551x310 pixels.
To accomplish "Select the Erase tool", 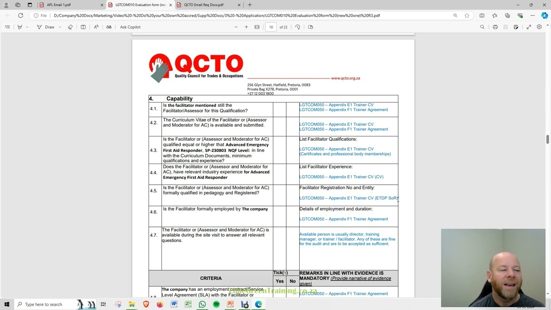I will [70, 27].
